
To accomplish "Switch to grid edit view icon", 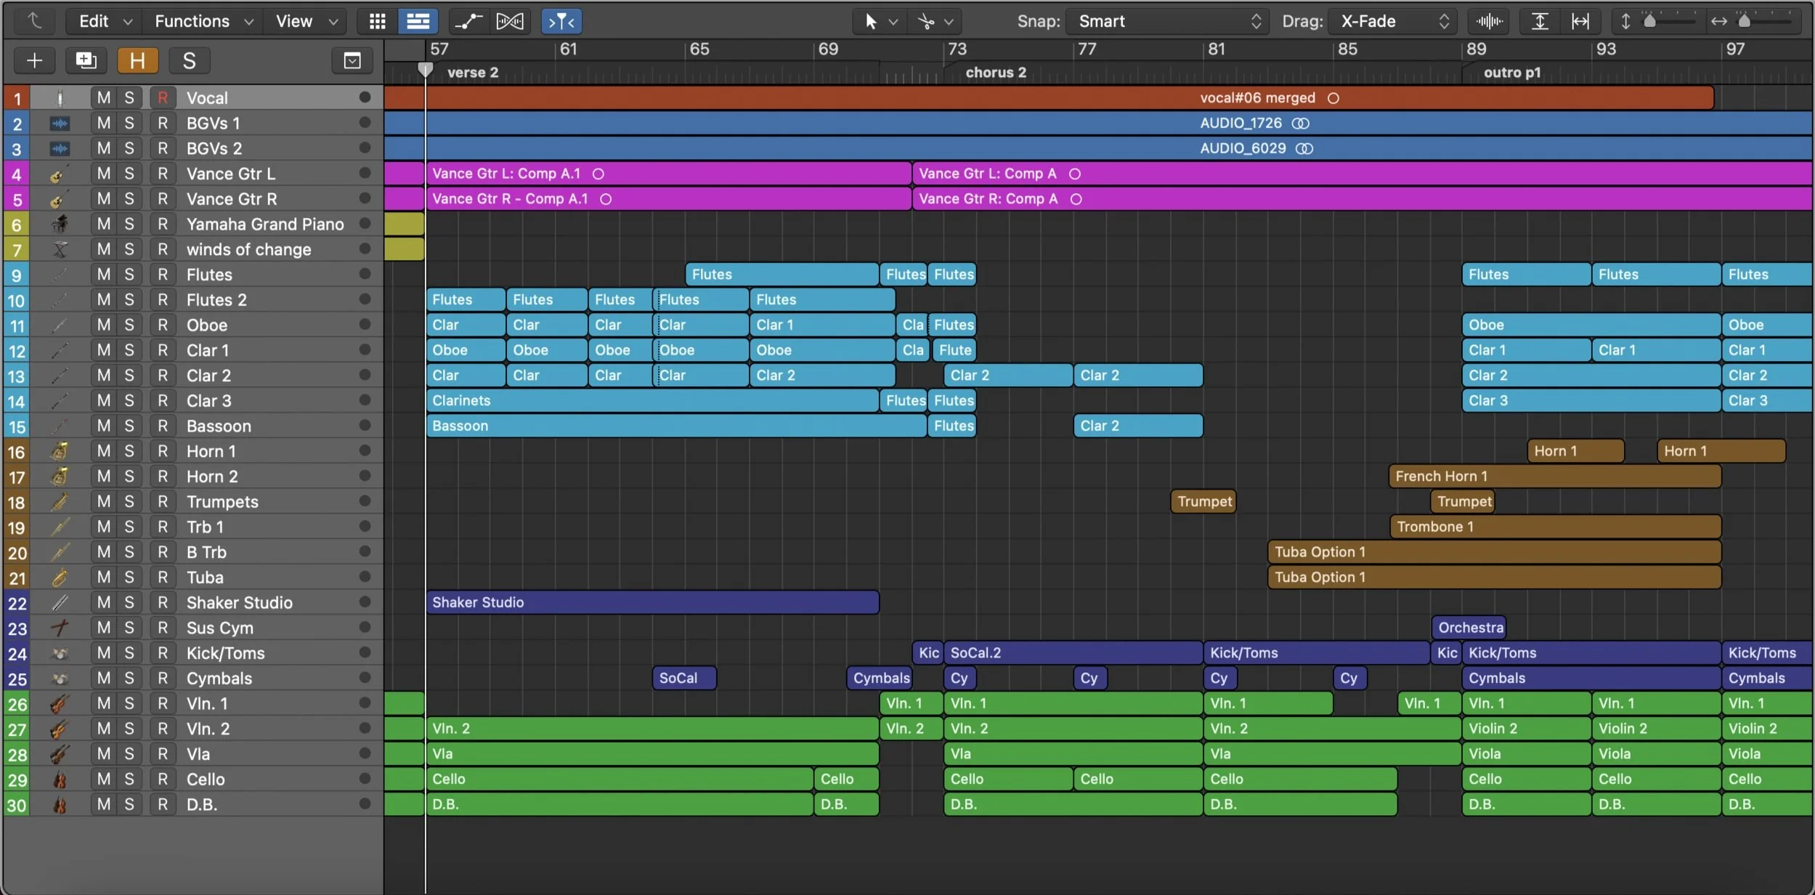I will coord(377,21).
